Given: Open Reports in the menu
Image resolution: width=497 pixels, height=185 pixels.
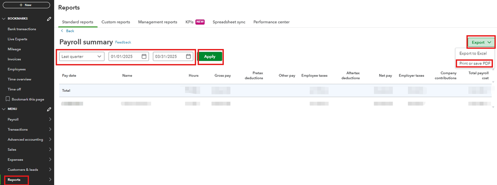Looking at the screenshot, I should [x=14, y=180].
